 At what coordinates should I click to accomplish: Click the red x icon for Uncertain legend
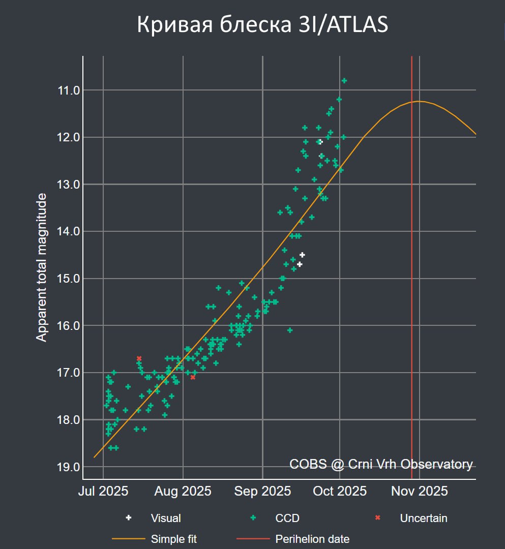click(377, 518)
